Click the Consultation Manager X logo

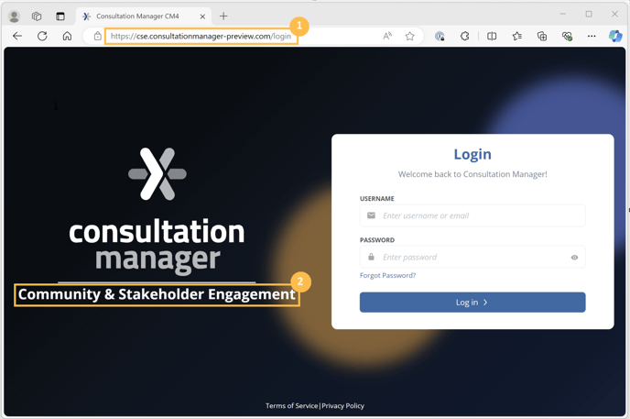point(157,173)
